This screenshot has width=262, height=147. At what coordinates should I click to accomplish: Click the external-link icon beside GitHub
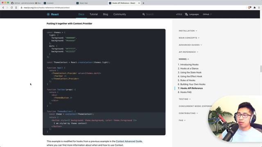click(x=211, y=14)
